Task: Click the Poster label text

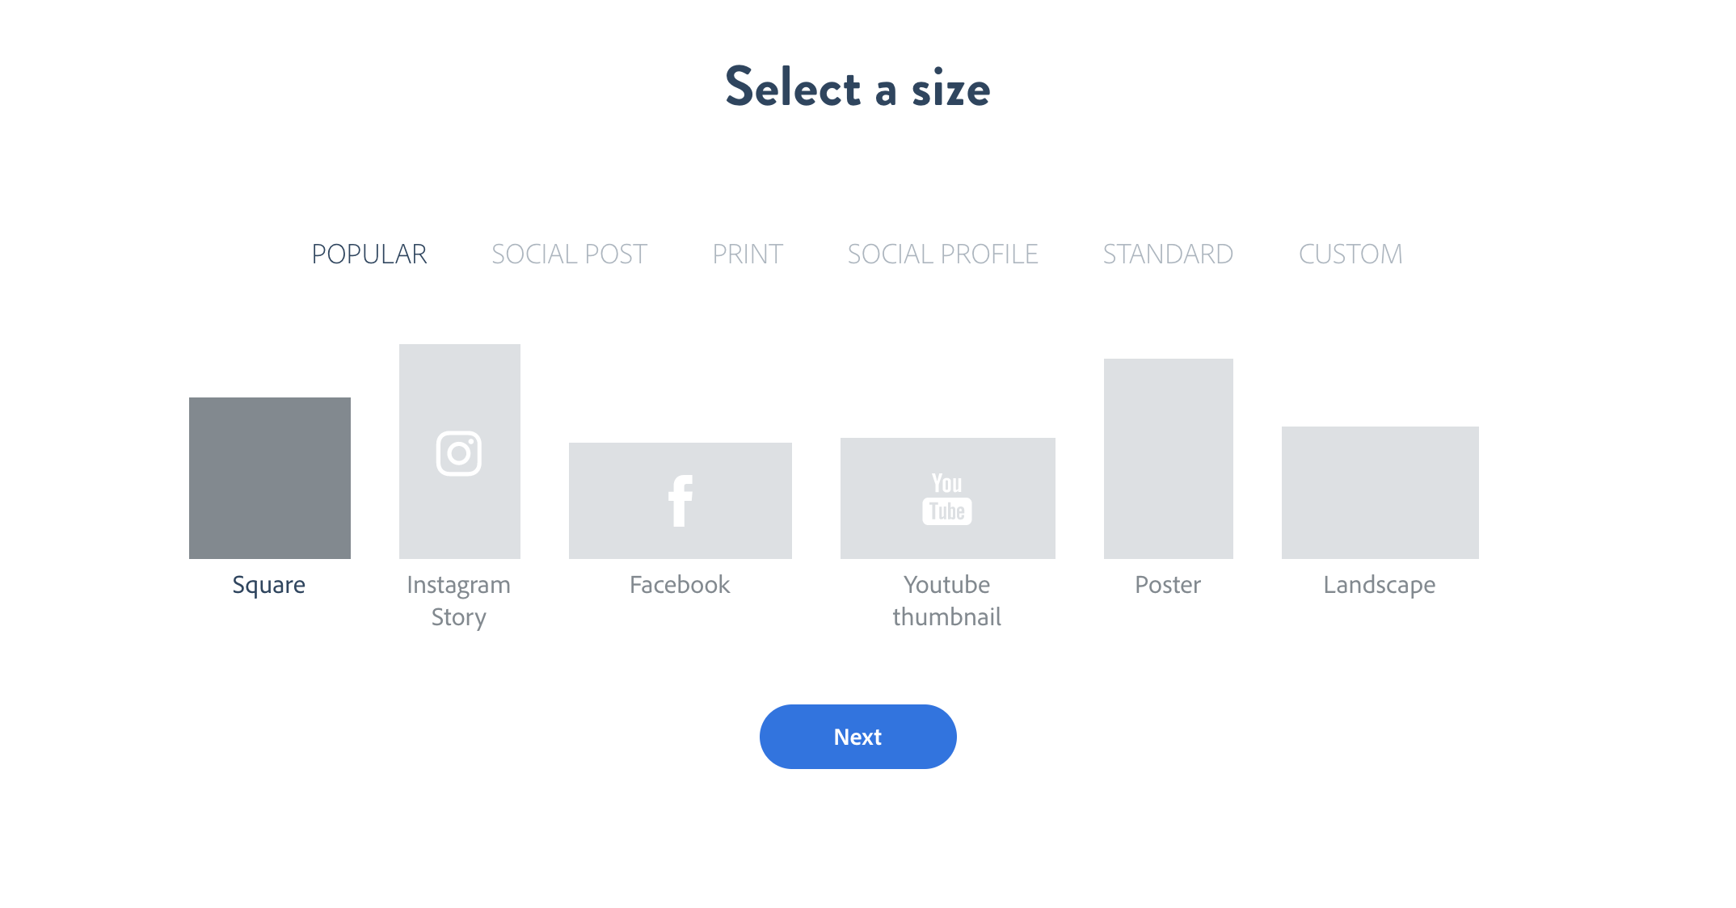Action: (x=1168, y=585)
